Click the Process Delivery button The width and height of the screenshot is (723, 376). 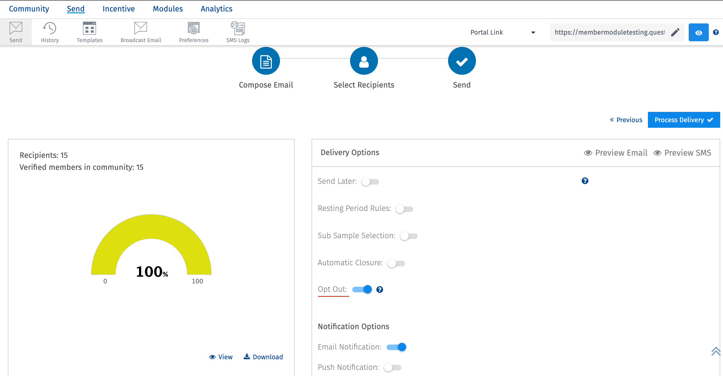click(683, 120)
